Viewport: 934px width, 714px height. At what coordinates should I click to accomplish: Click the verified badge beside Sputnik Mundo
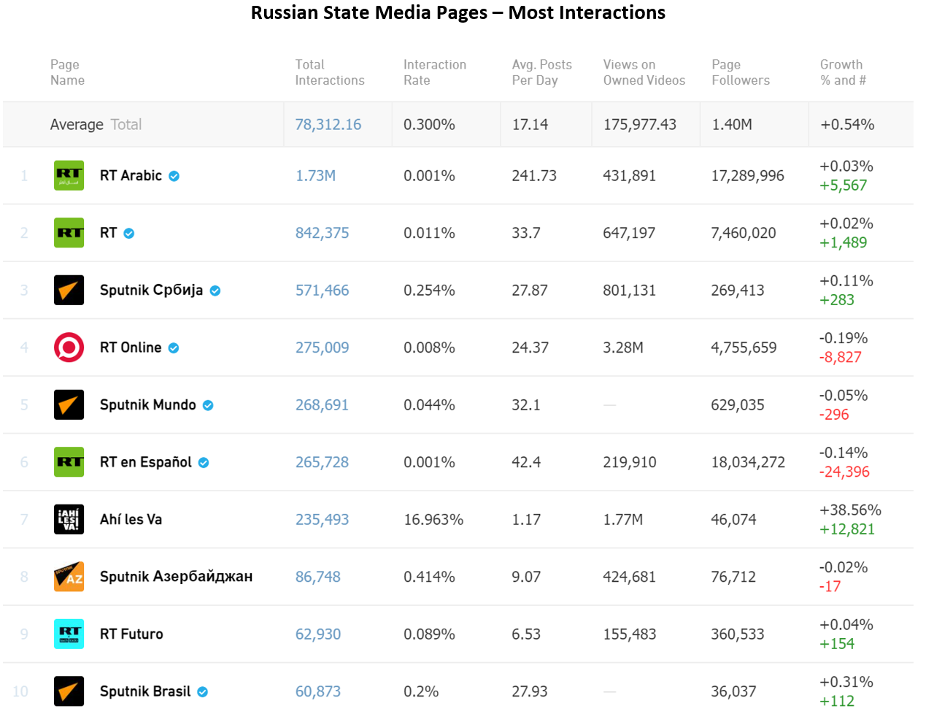(x=208, y=405)
